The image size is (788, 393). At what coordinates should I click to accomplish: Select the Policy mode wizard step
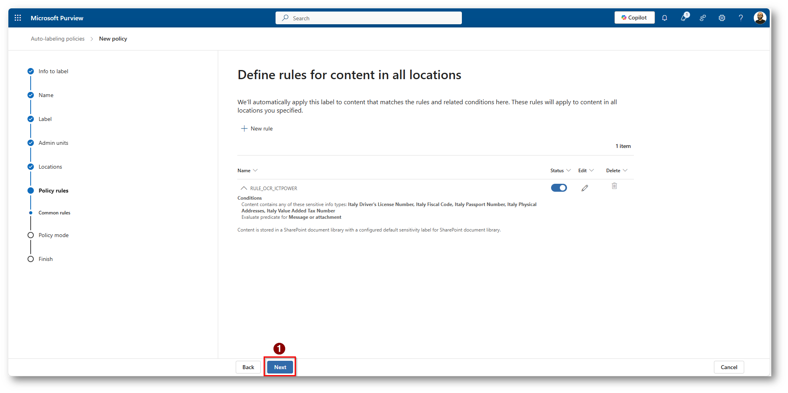click(53, 235)
